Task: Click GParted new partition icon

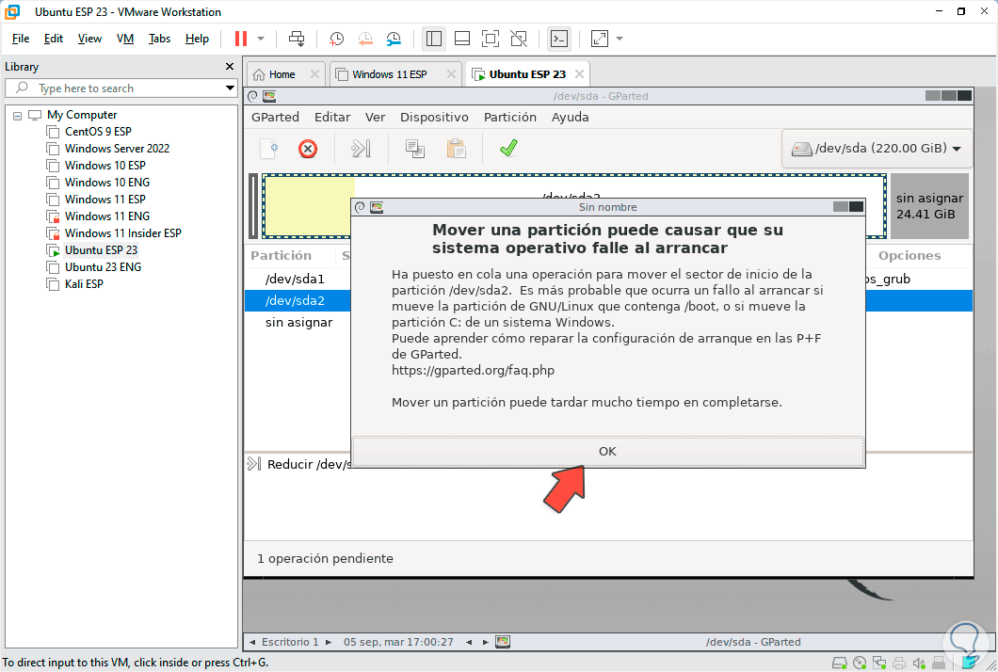Action: pyautogui.click(x=270, y=149)
